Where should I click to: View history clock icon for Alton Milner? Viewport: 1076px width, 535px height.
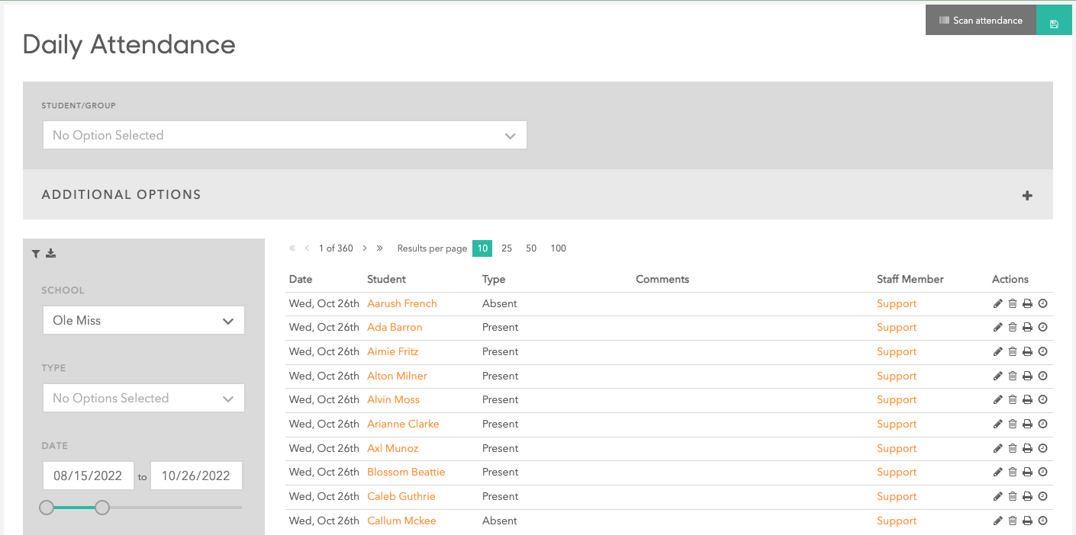1043,376
